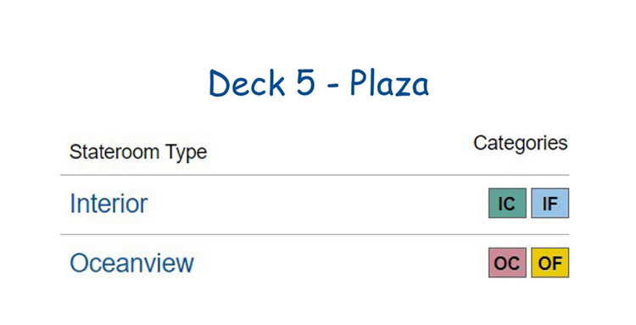
Task: Click the word Plaza in the title
Action: [389, 83]
